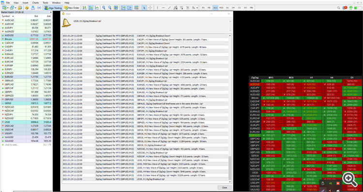The width and height of the screenshot is (363, 192).
Task: Open the Tools menu
Action: pyautogui.click(x=45, y=3)
